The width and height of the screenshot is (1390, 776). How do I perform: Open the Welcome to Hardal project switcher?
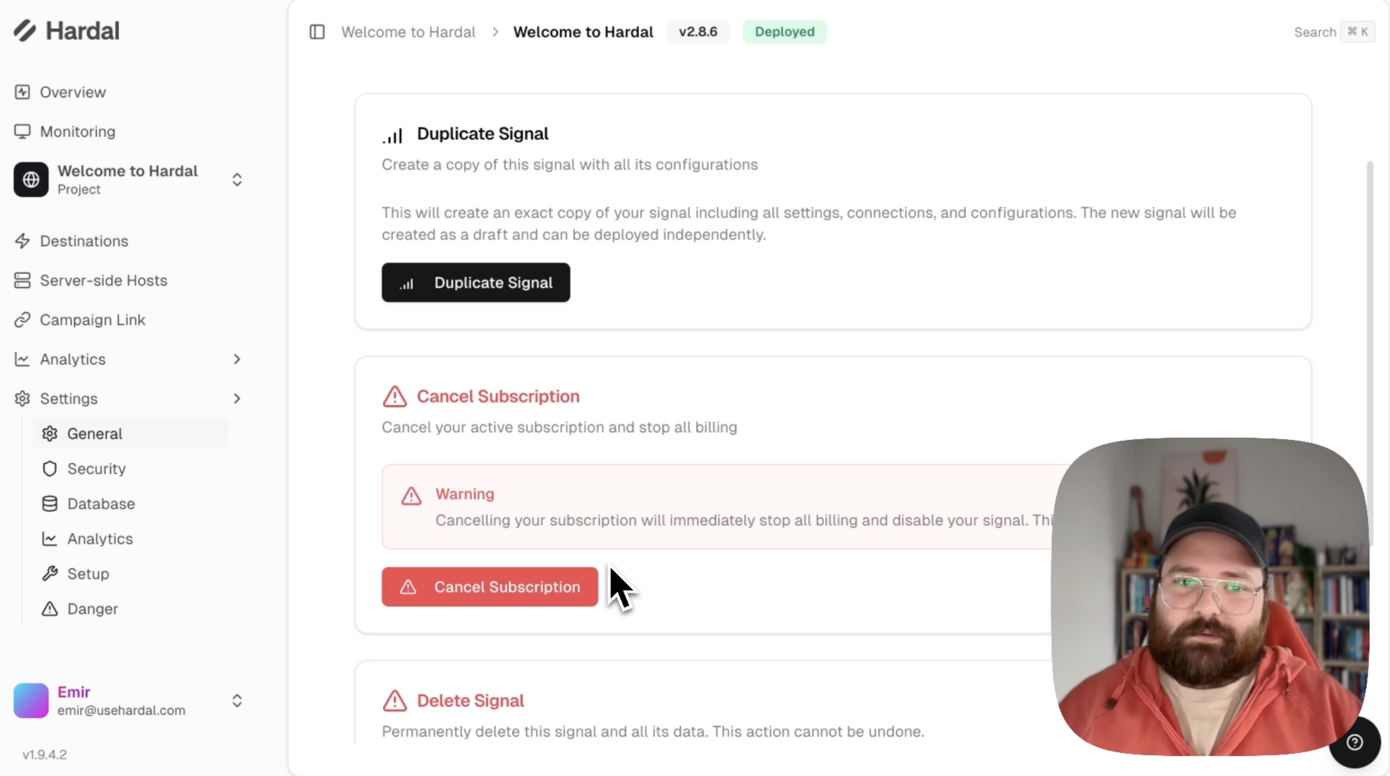[x=129, y=180]
